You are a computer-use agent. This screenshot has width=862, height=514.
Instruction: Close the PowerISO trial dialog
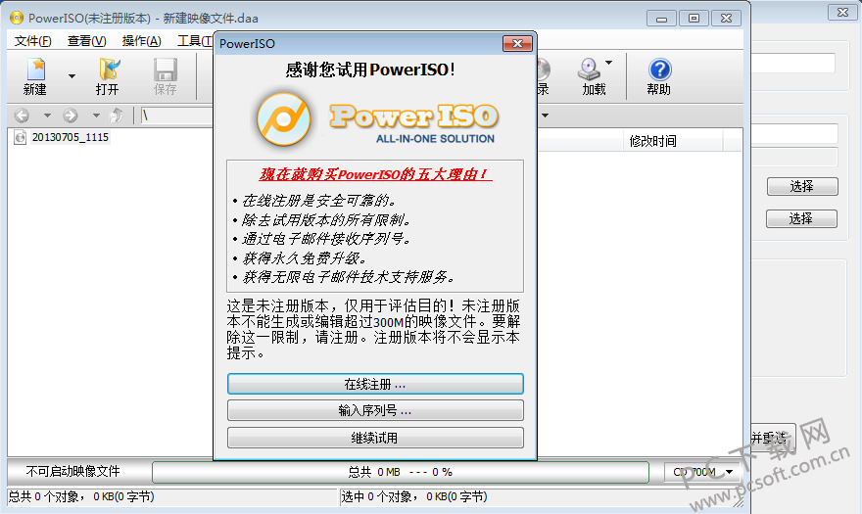[x=517, y=43]
